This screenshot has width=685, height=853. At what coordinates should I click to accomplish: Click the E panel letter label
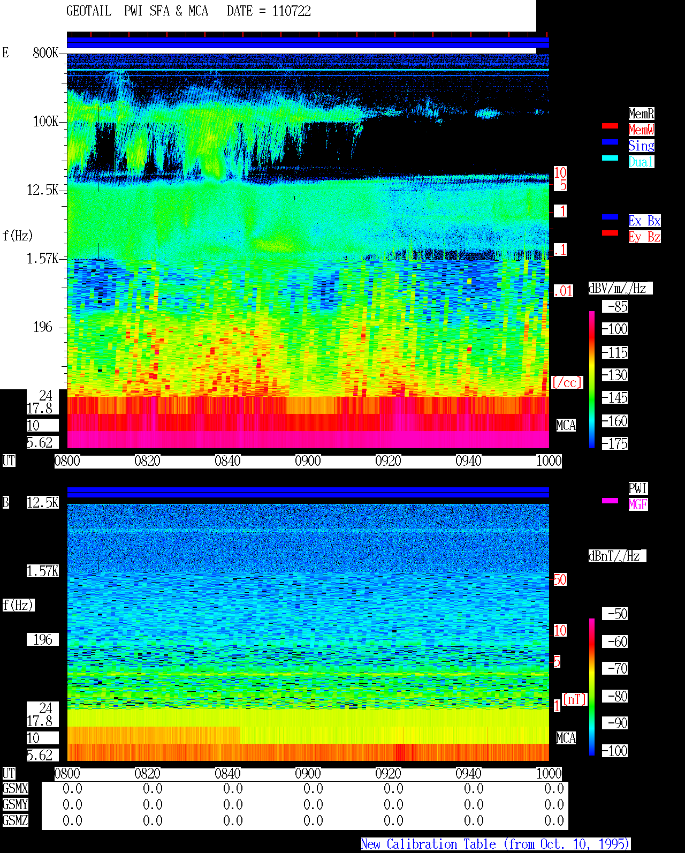(x=5, y=53)
